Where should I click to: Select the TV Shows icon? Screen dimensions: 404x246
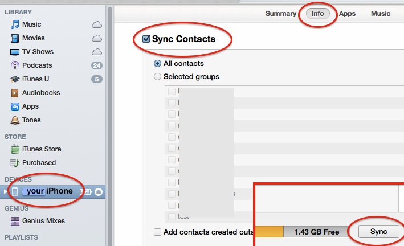tap(15, 52)
